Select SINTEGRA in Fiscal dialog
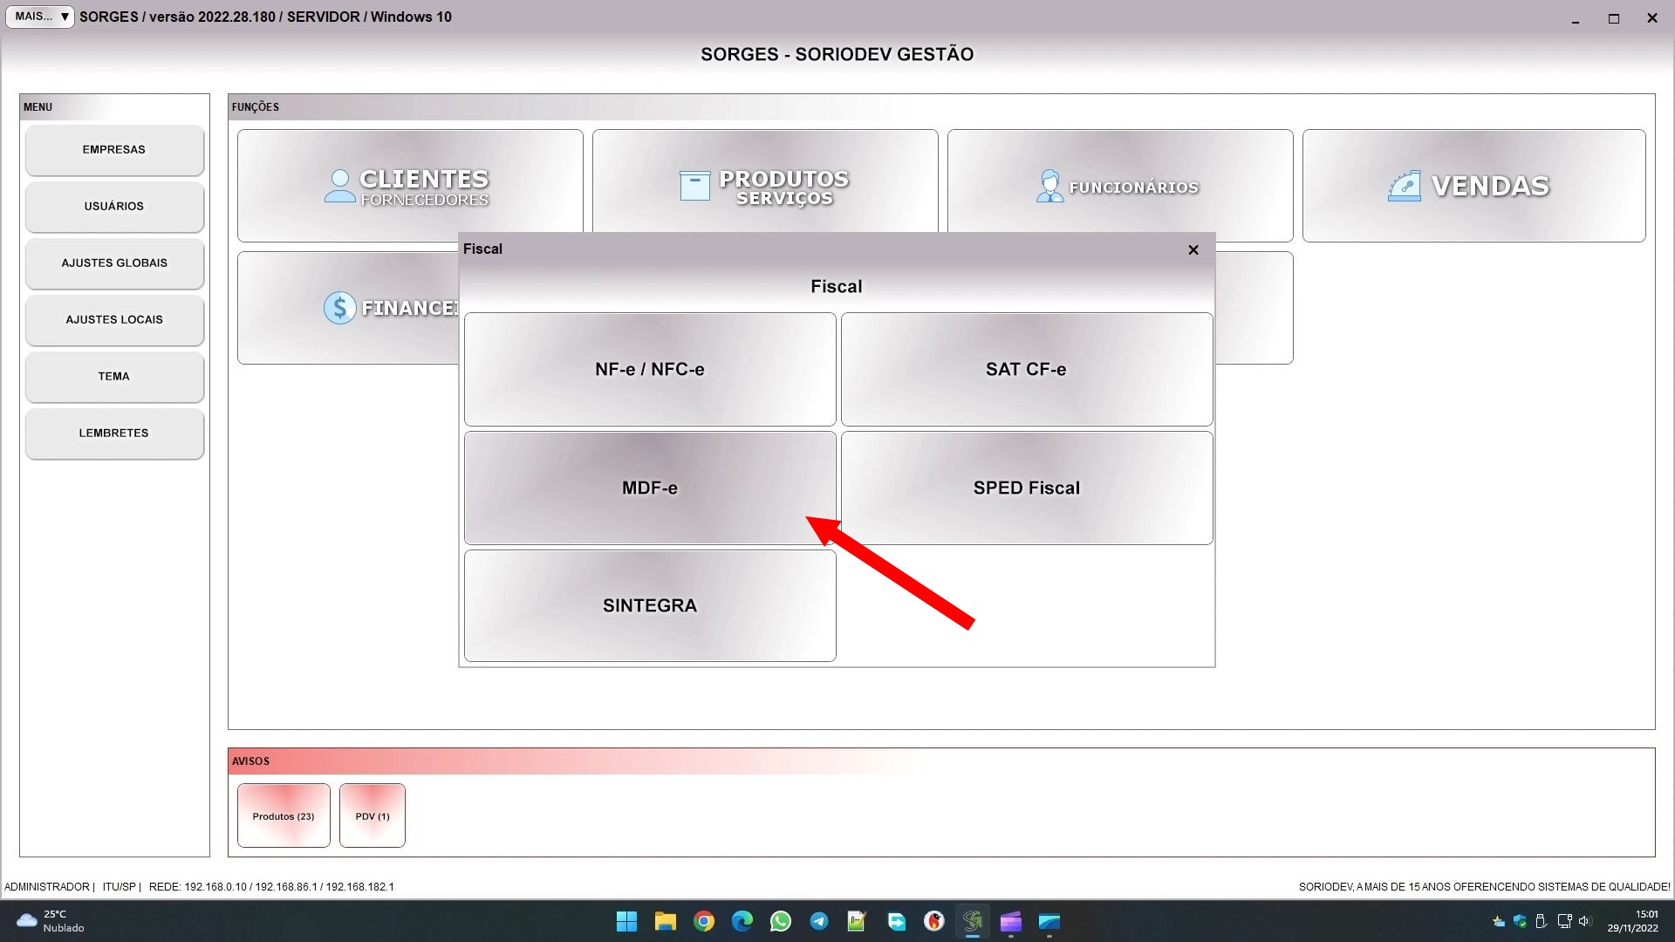Screen dimensions: 1675x942 650,605
